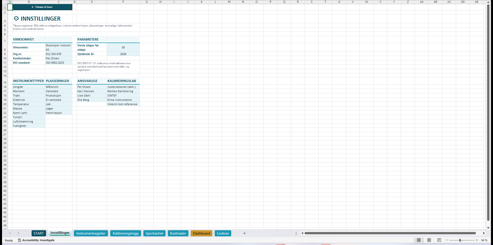Image resolution: width=493 pixels, height=245 pixels.
Task: Click the Lise Dahl cell
Action: tap(92, 96)
